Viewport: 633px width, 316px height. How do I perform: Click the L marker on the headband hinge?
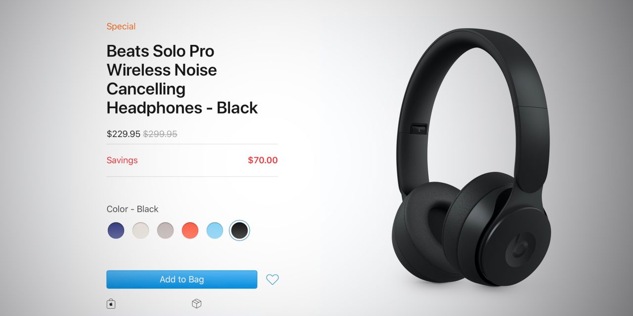(x=419, y=129)
